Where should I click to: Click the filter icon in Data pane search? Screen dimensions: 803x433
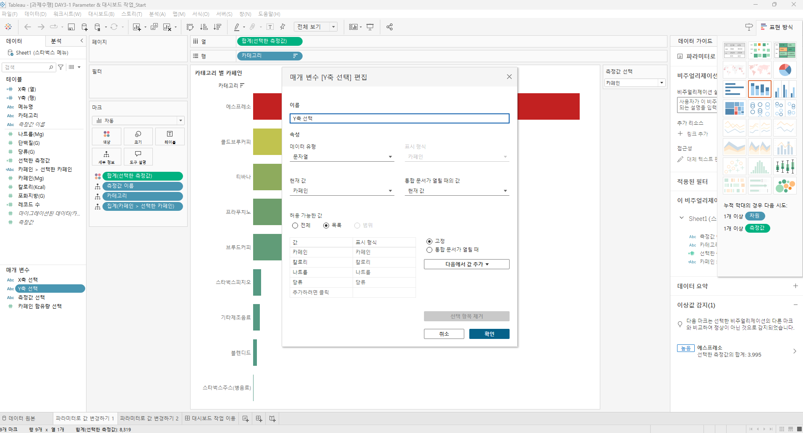tap(61, 67)
